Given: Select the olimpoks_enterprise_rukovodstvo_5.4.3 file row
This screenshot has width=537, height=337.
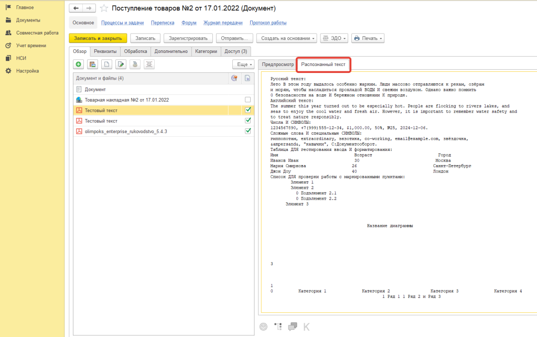Looking at the screenshot, I should tap(126, 131).
